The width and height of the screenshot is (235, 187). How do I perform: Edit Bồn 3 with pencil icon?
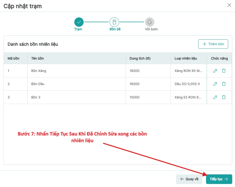tap(215, 97)
